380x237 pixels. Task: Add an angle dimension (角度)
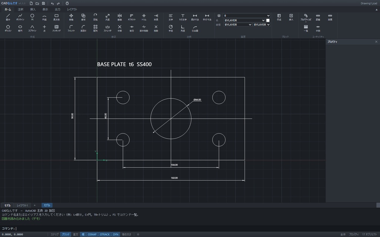tap(183, 28)
